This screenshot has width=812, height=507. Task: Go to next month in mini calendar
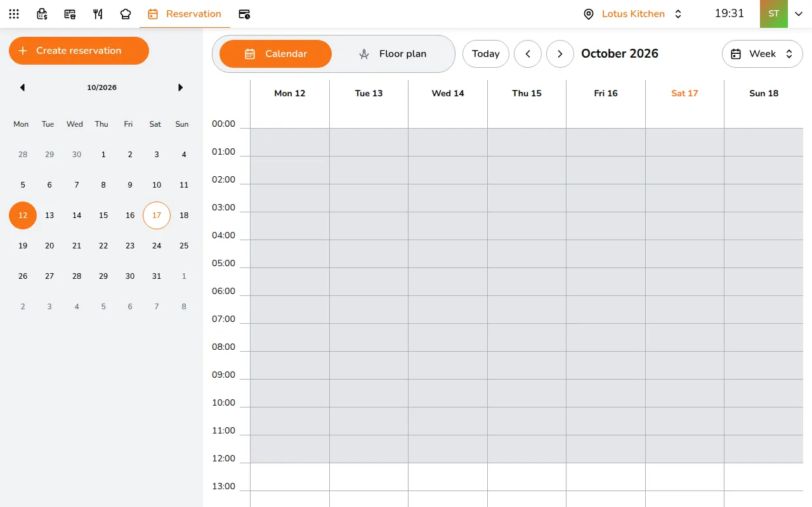[x=181, y=87]
